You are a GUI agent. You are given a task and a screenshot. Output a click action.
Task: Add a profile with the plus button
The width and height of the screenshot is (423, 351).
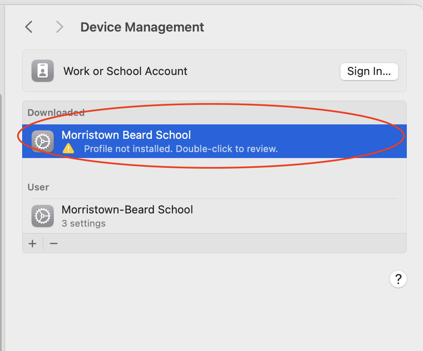point(33,243)
